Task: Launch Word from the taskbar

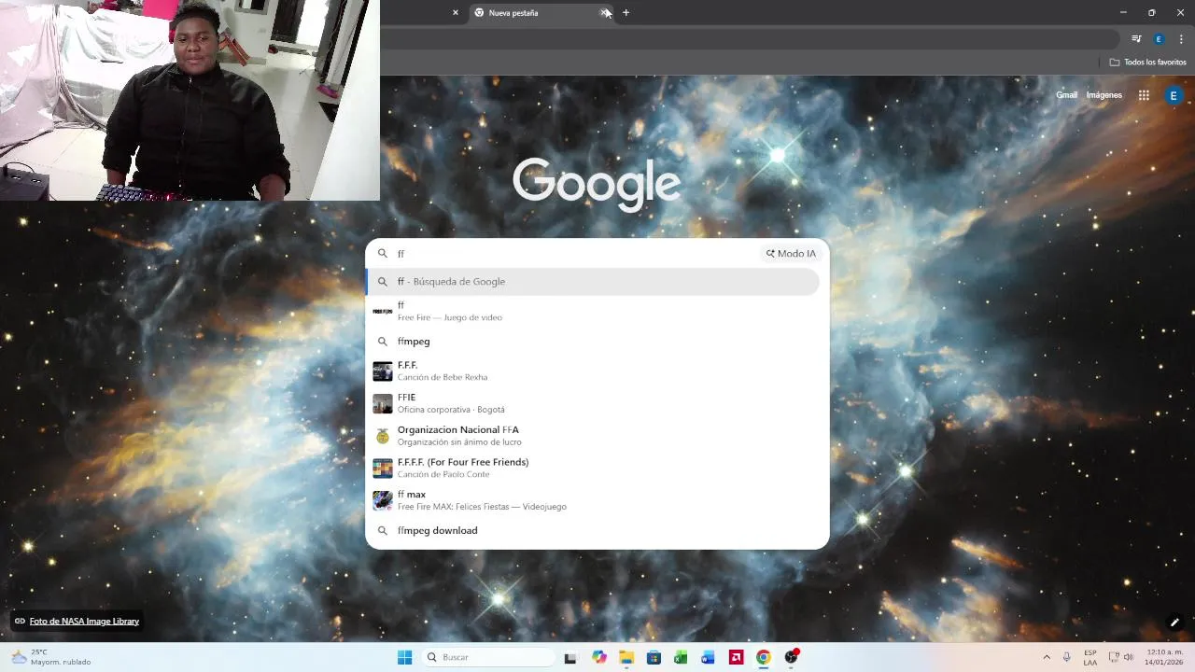Action: [708, 658]
